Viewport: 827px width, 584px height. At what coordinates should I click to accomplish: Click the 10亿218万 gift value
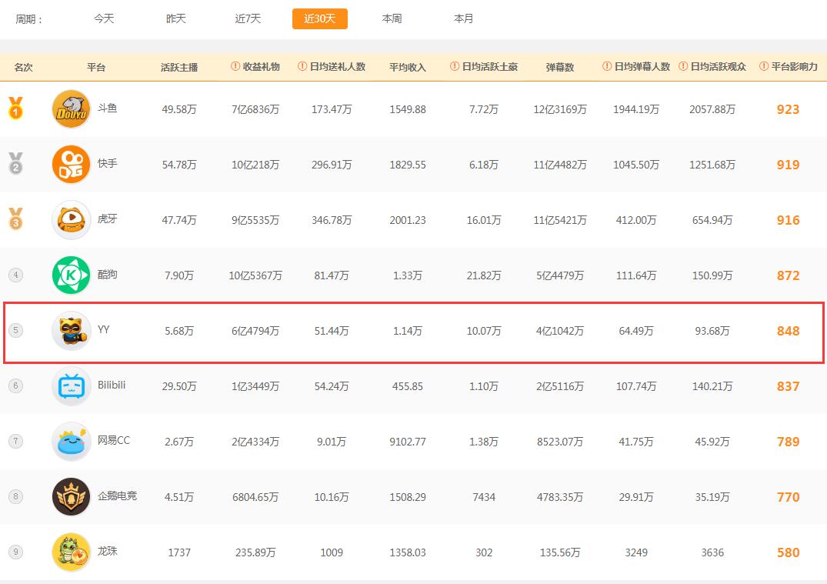(x=255, y=165)
